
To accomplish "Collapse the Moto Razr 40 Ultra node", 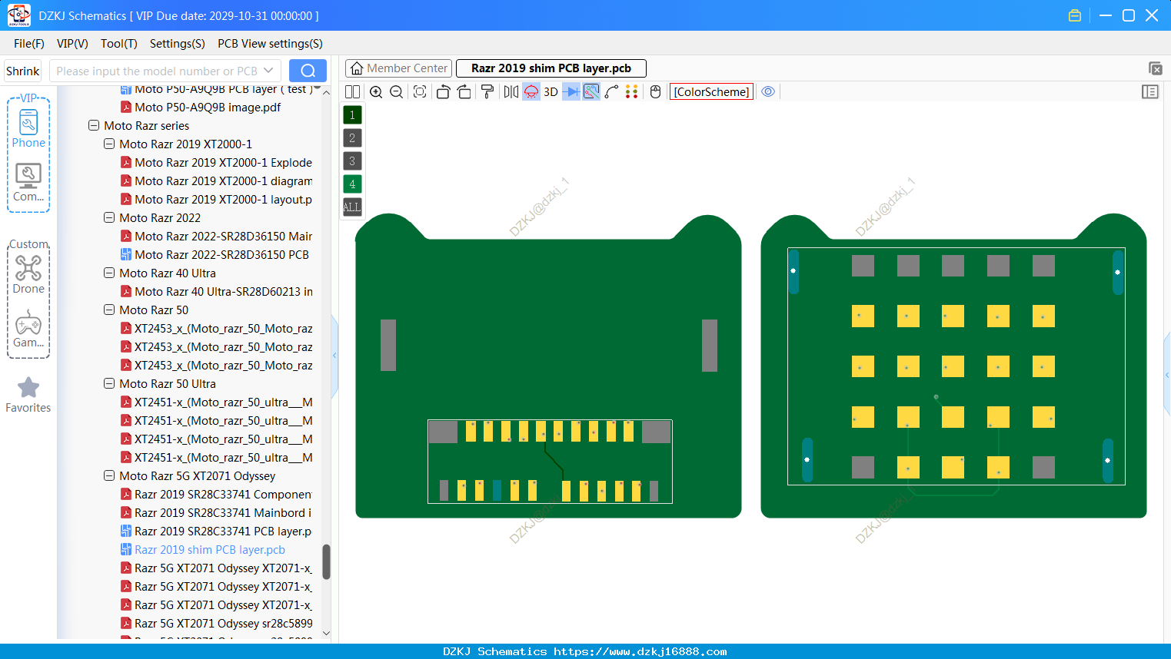I will (109, 273).
